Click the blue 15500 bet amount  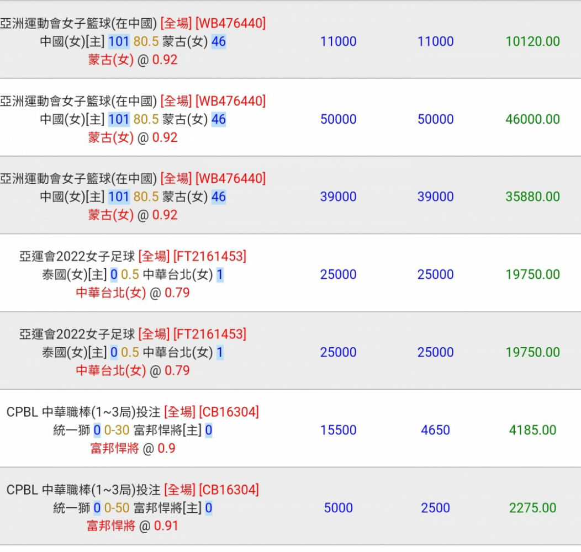pos(338,430)
